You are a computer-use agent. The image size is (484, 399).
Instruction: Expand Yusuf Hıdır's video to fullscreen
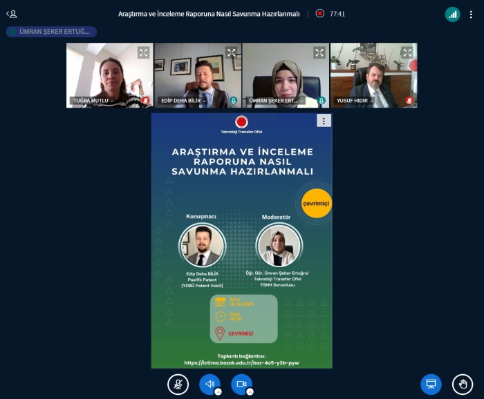(407, 52)
